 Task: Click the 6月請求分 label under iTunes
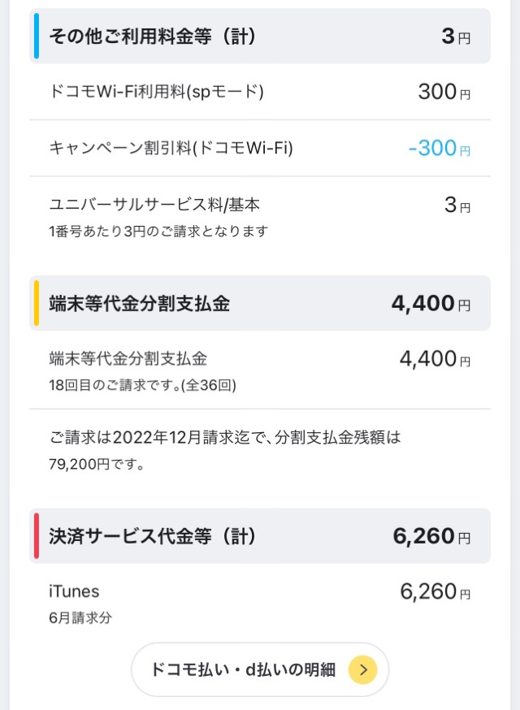80,617
